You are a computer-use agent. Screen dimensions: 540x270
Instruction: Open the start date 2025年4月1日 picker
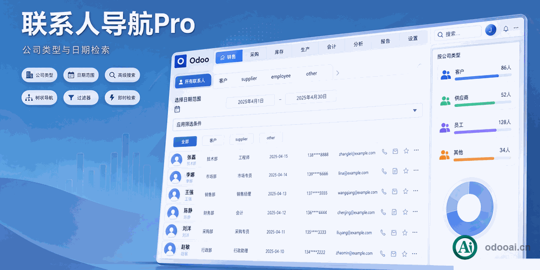coord(251,101)
